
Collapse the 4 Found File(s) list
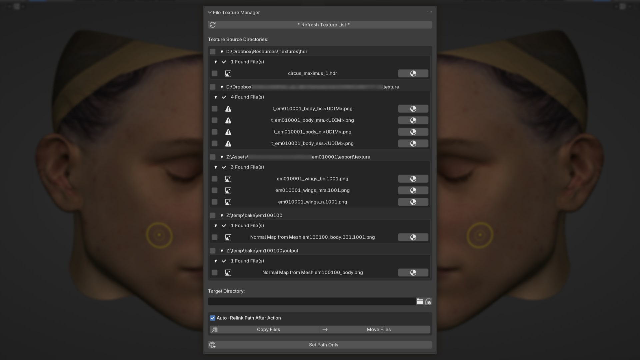(x=215, y=97)
